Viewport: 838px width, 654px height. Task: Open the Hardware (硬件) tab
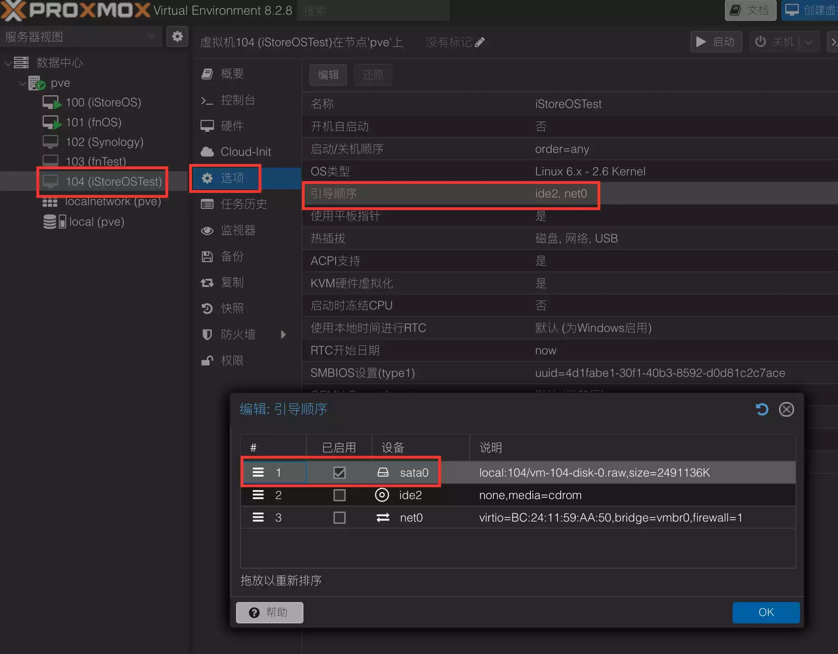[232, 126]
